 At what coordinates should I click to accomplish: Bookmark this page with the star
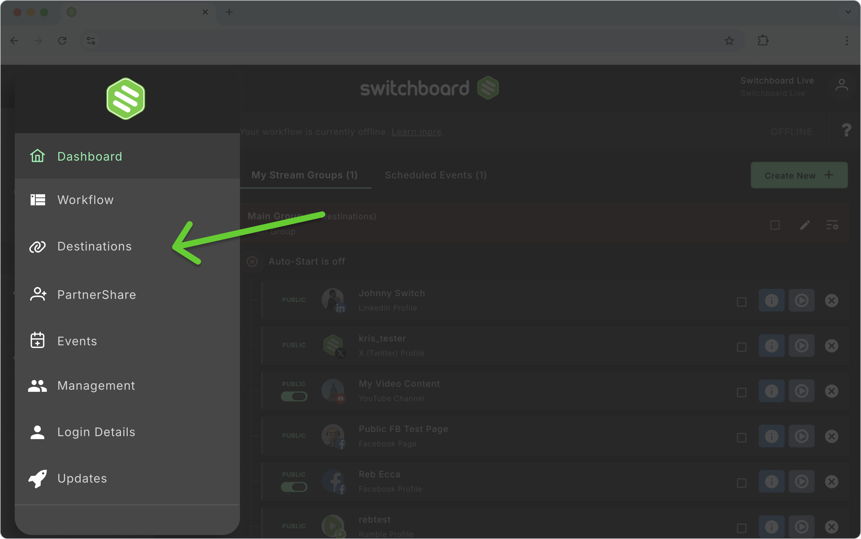point(729,41)
